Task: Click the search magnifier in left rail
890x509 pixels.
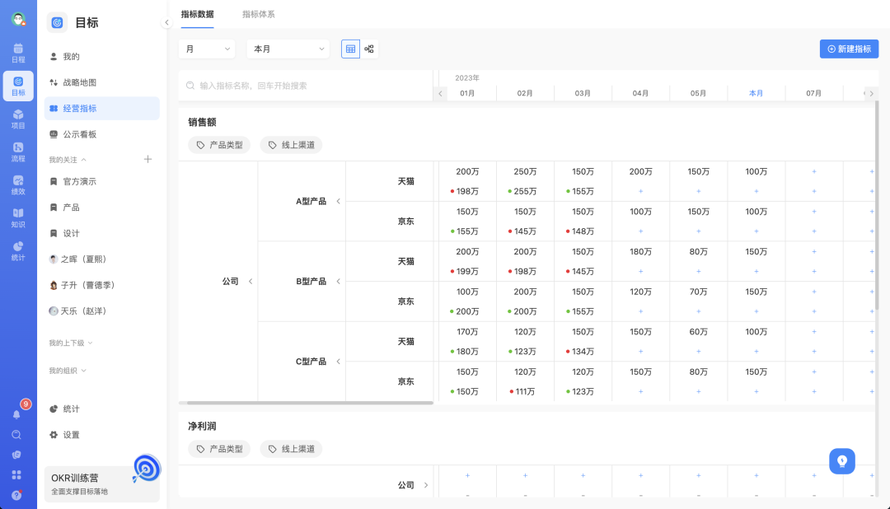Action: click(16, 435)
